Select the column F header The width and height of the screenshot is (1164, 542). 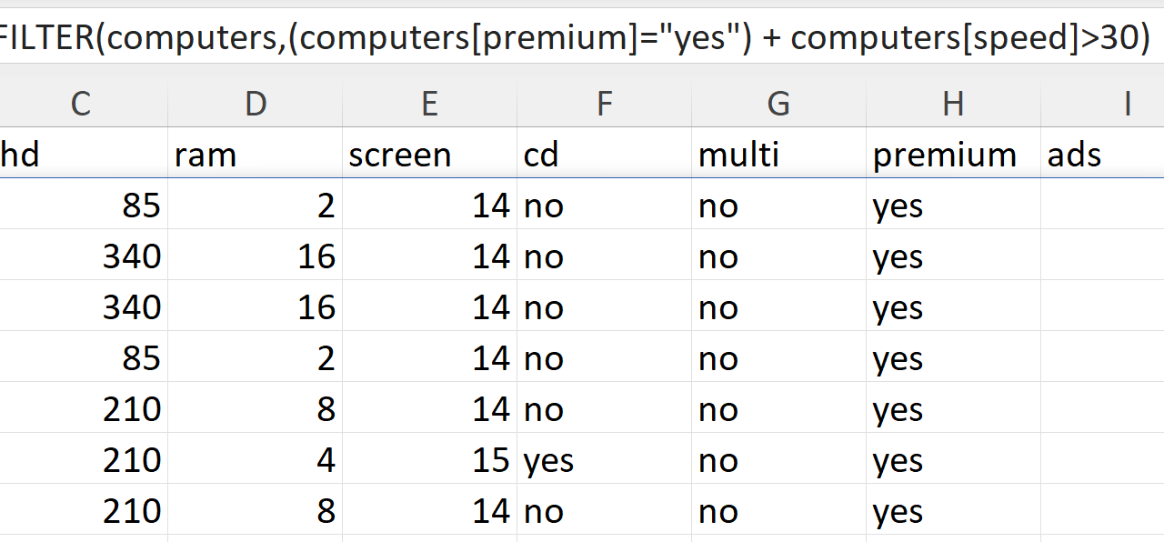coord(605,105)
